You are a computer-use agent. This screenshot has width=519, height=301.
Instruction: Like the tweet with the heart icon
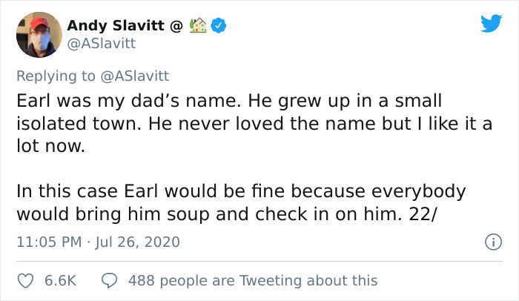pyautogui.click(x=26, y=280)
